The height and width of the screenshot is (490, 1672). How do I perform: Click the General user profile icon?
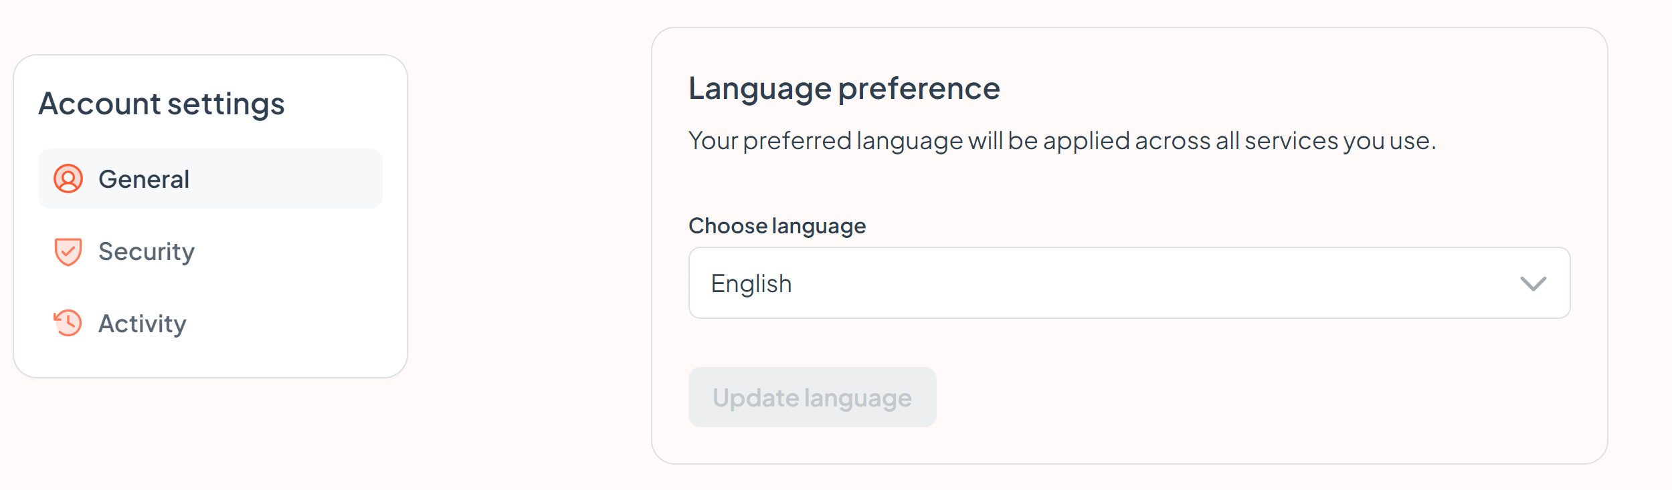click(x=68, y=179)
